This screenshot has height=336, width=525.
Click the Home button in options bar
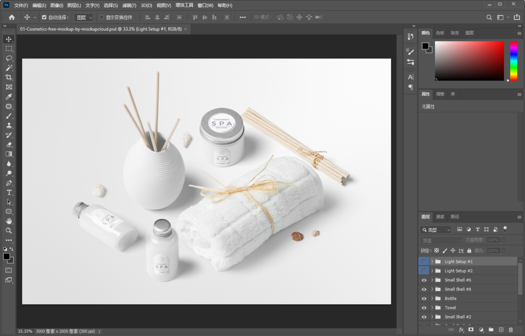coord(12,17)
